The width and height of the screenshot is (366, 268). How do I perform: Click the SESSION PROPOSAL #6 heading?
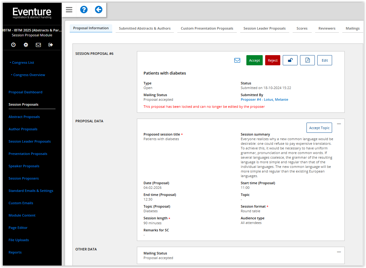click(94, 54)
